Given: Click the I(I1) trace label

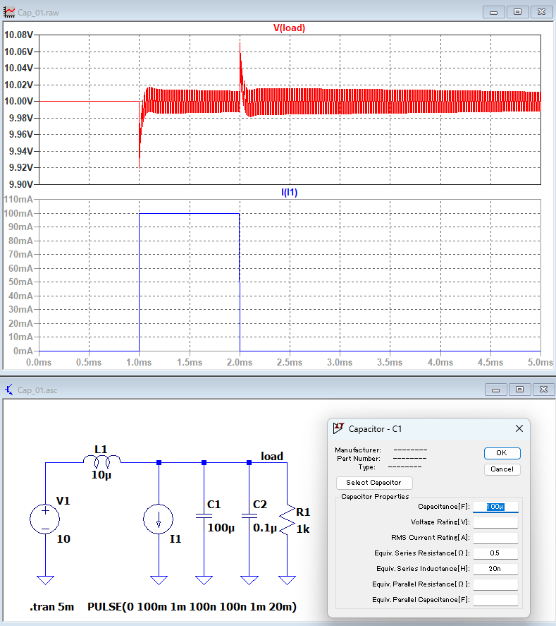Looking at the screenshot, I should click(x=289, y=192).
